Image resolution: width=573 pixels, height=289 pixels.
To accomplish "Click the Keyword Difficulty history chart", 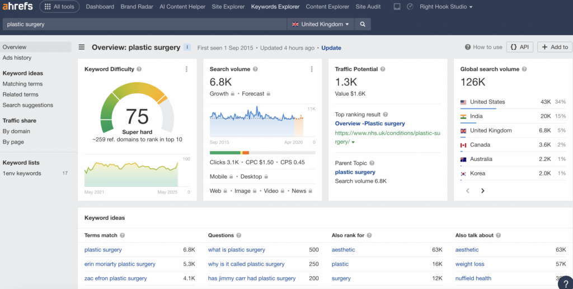I will pos(131,174).
